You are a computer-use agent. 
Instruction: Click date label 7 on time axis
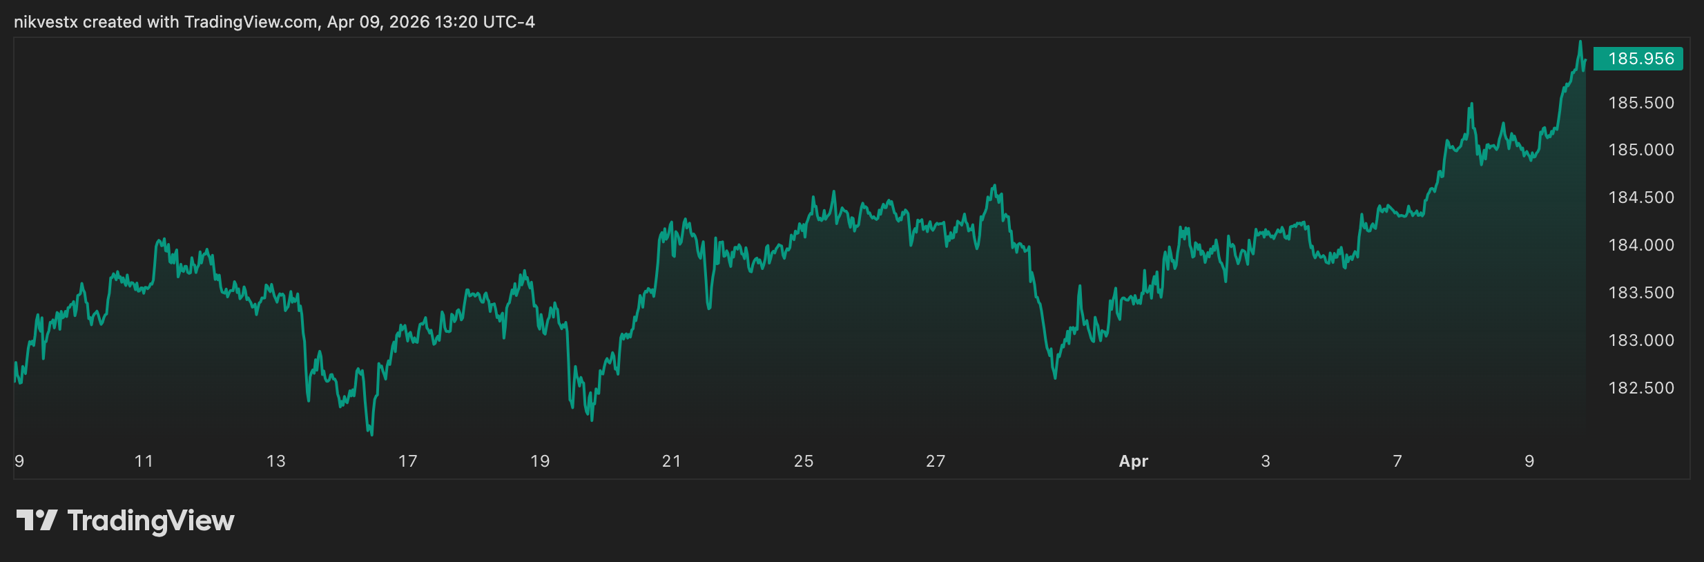(x=1397, y=461)
